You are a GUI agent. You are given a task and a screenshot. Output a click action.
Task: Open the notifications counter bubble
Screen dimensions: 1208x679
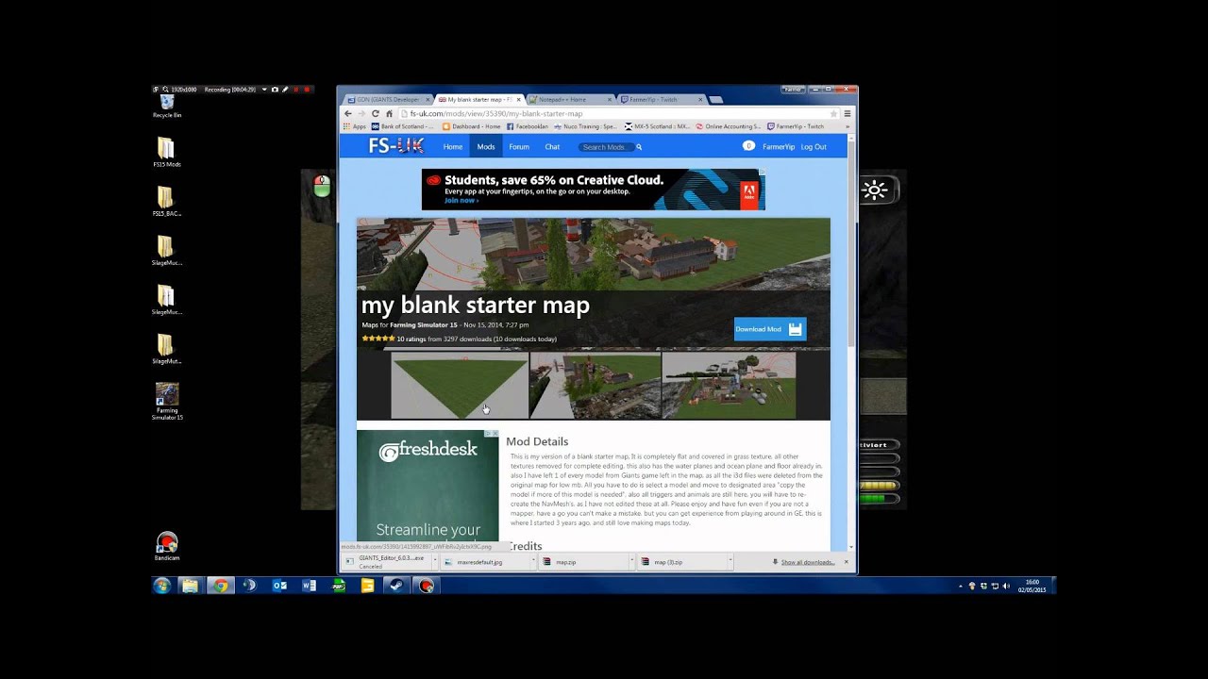(x=748, y=146)
